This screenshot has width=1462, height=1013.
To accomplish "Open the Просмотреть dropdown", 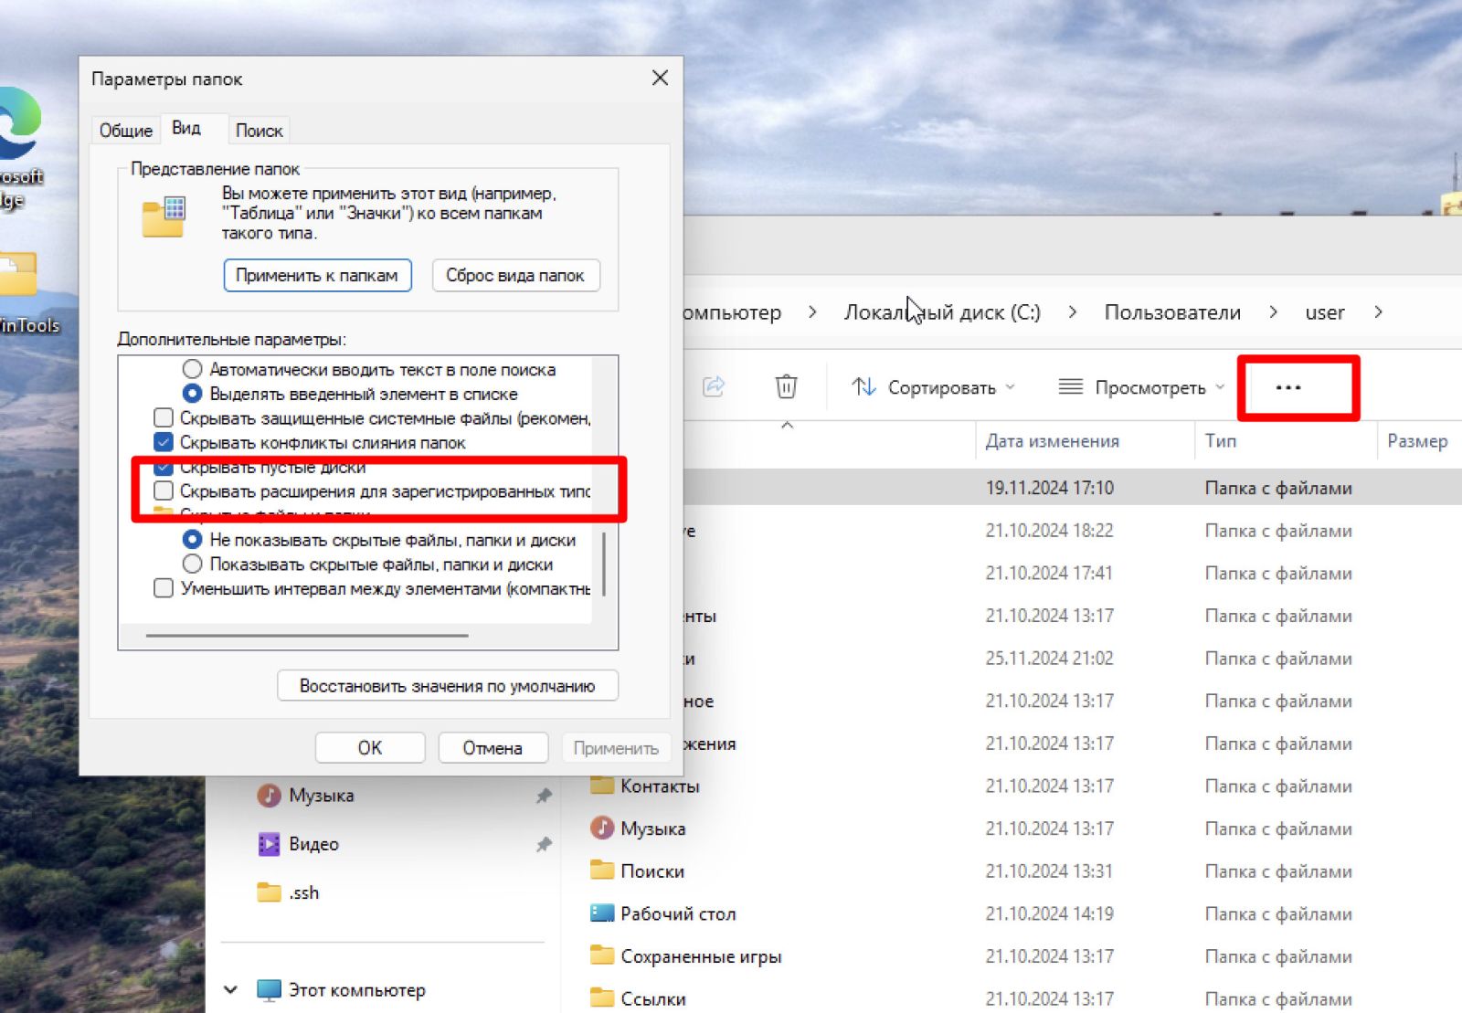I will pyautogui.click(x=1141, y=387).
